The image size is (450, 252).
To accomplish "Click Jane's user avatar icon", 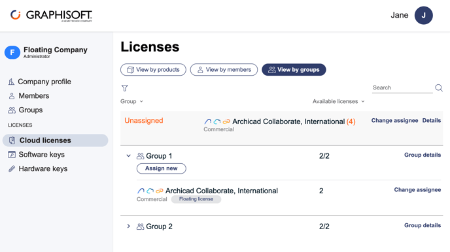I will coord(423,15).
